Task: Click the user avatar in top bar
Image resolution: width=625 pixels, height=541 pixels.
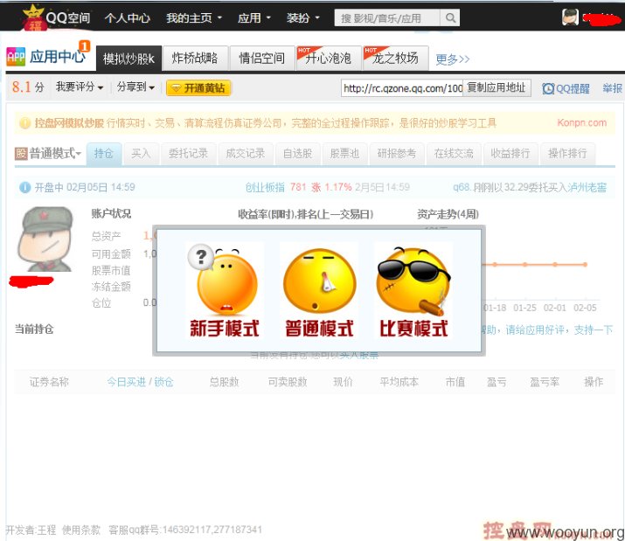Action: coord(570,17)
